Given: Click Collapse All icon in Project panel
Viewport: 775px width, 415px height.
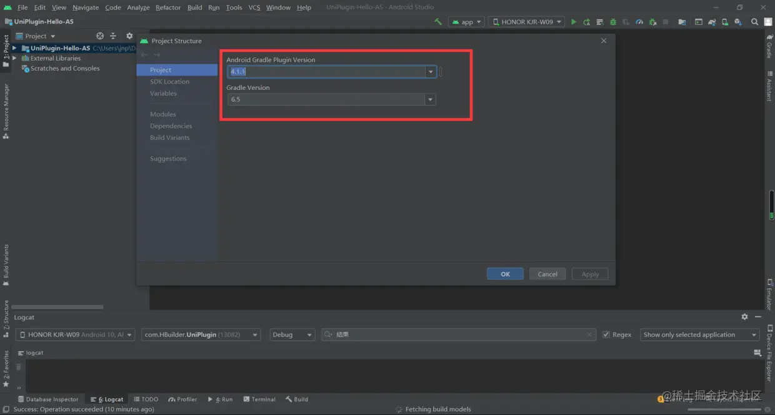Looking at the screenshot, I should click(x=113, y=36).
